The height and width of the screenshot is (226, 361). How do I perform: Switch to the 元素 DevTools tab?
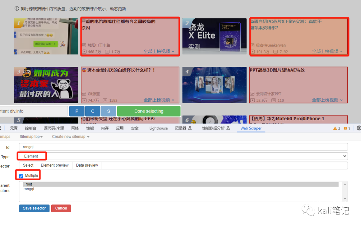(14, 128)
